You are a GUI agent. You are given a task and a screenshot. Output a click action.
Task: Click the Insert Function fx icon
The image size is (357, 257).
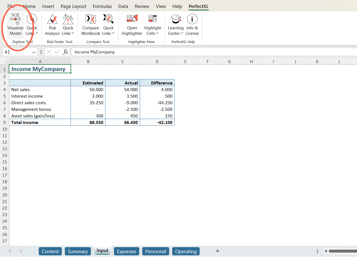[65, 52]
